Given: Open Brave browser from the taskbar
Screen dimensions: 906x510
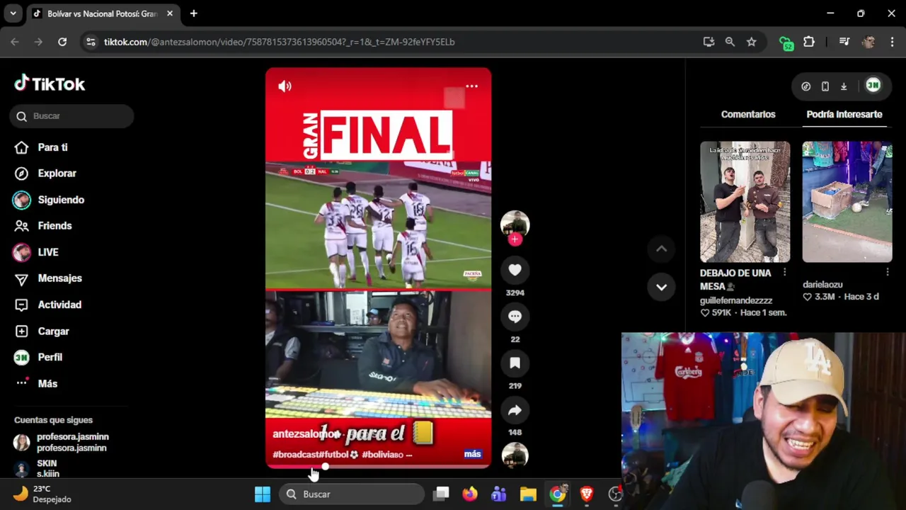Looking at the screenshot, I should (x=587, y=494).
